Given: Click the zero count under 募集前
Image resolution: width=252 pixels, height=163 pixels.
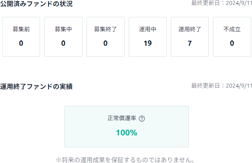Looking at the screenshot, I should 21,43.
